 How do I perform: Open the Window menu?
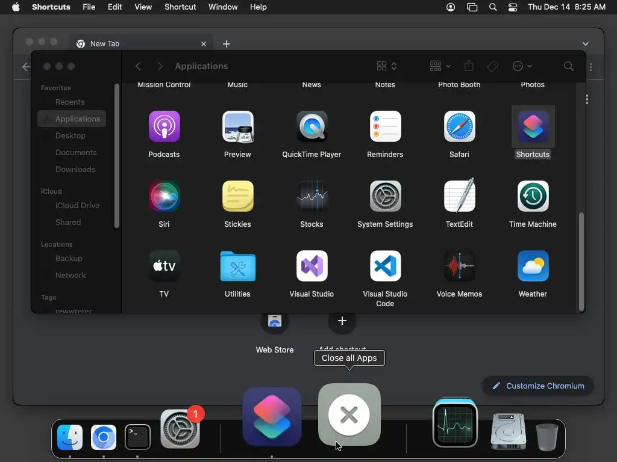coord(223,7)
